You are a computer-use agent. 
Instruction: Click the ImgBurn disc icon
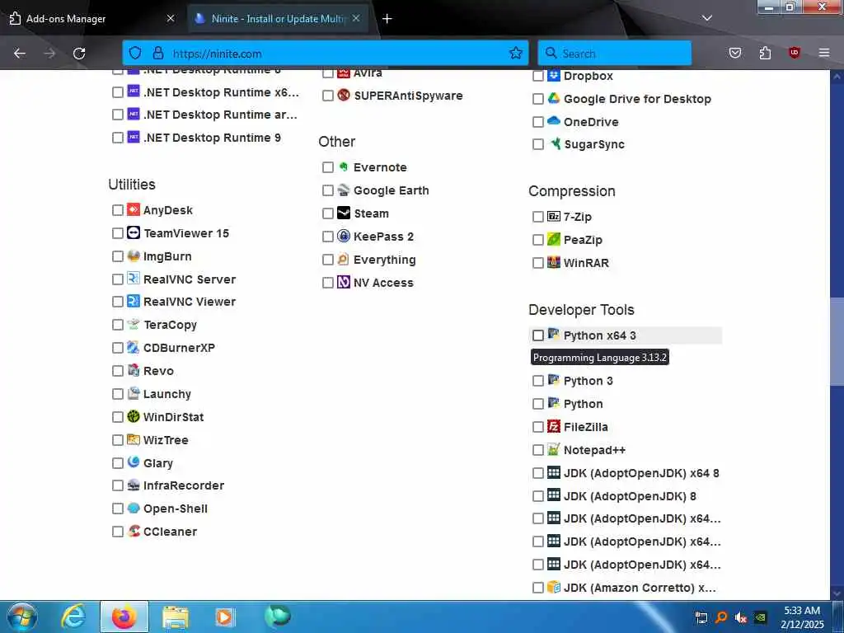coord(134,256)
